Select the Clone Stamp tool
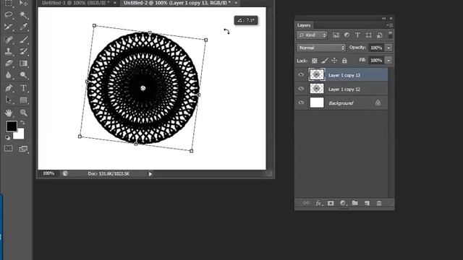Viewport: 463px width, 260px height. [9, 51]
